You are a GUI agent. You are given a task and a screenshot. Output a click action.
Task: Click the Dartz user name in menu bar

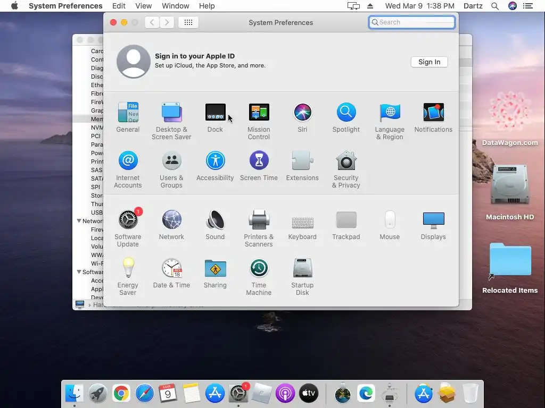(473, 6)
